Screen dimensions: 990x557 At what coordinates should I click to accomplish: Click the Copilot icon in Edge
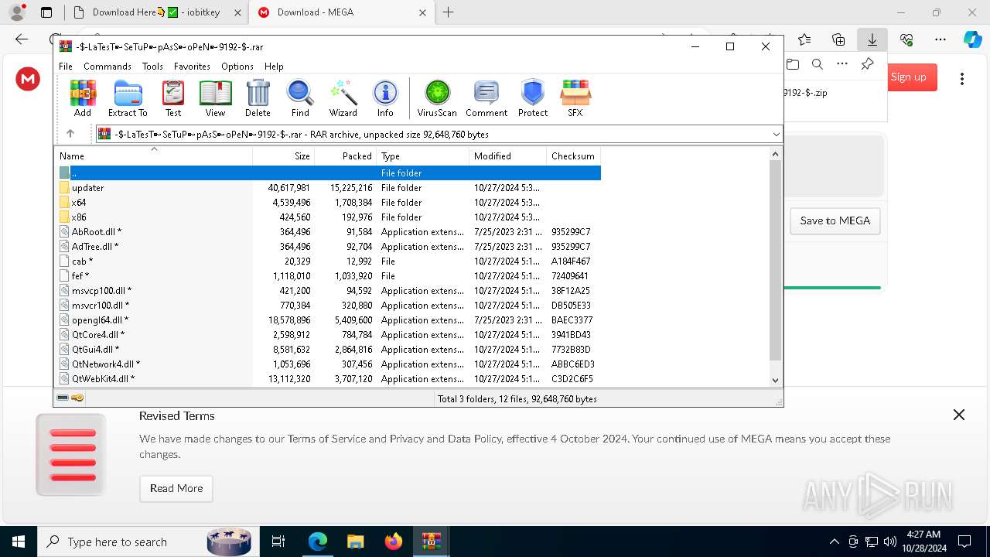(x=973, y=39)
